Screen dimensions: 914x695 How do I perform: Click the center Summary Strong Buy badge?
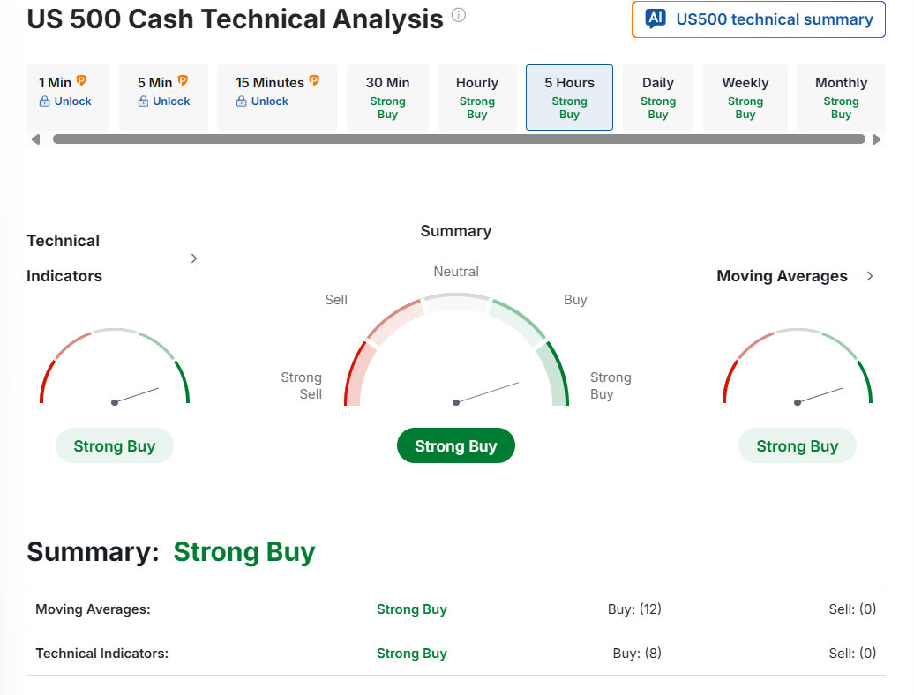coord(455,445)
